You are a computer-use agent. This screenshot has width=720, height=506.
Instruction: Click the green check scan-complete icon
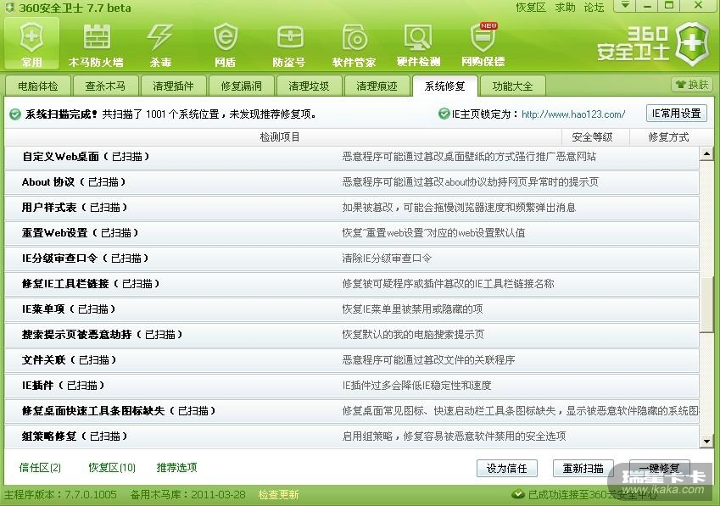(15, 114)
